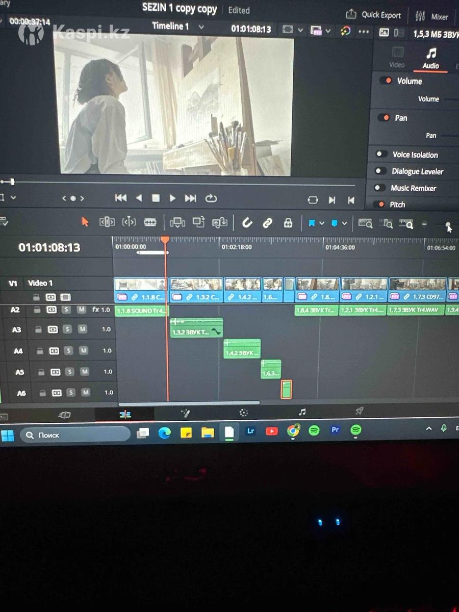The image size is (459, 612).
Task: Open the Fairlight music note page
Action: [302, 412]
